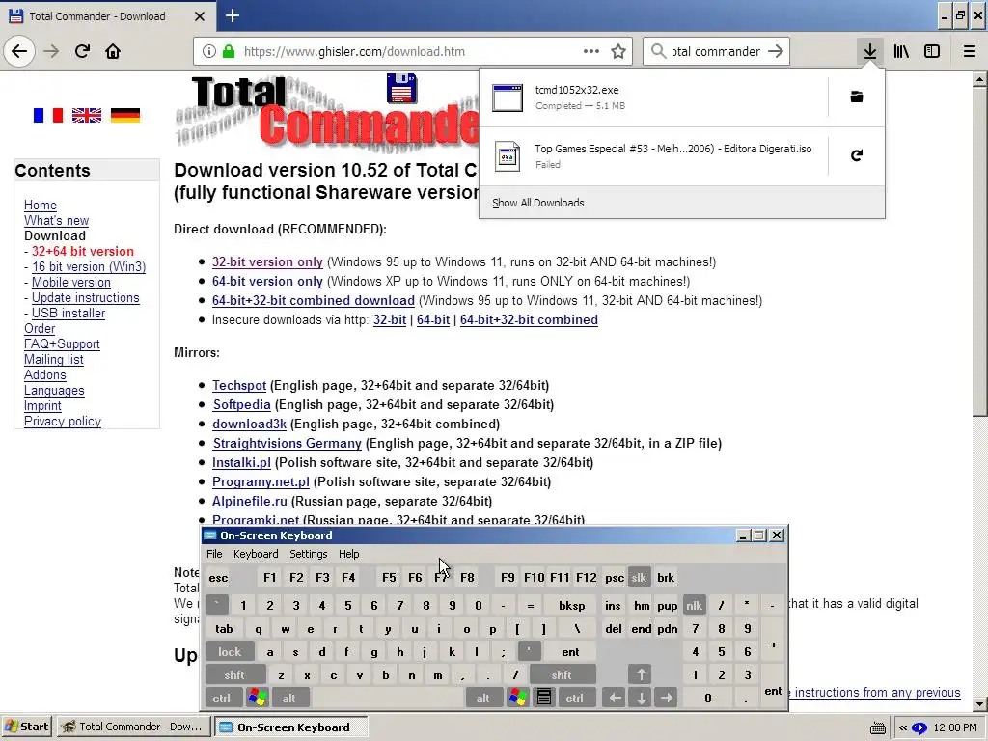The height and width of the screenshot is (741, 988).
Task: Open a new browser tab with plus
Action: pyautogui.click(x=232, y=15)
